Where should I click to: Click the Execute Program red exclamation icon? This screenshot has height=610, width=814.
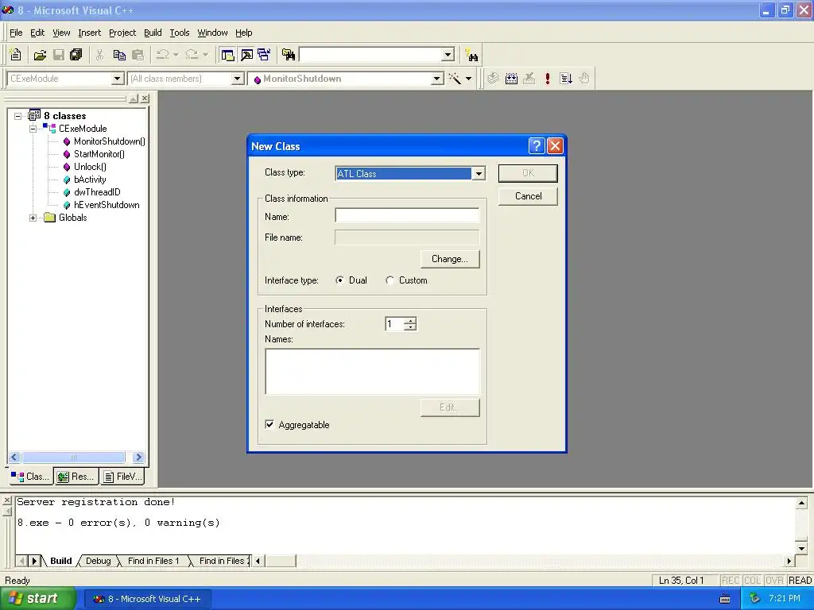coord(547,79)
